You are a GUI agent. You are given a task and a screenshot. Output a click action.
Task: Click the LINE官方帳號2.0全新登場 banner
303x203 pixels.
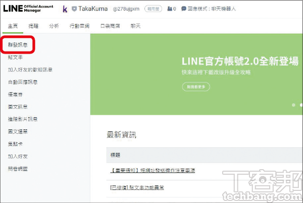coord(196,74)
